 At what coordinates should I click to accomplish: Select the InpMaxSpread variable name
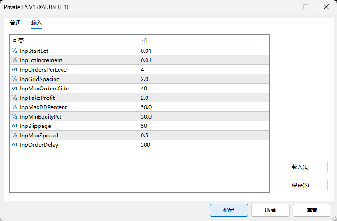pyautogui.click(x=39, y=136)
